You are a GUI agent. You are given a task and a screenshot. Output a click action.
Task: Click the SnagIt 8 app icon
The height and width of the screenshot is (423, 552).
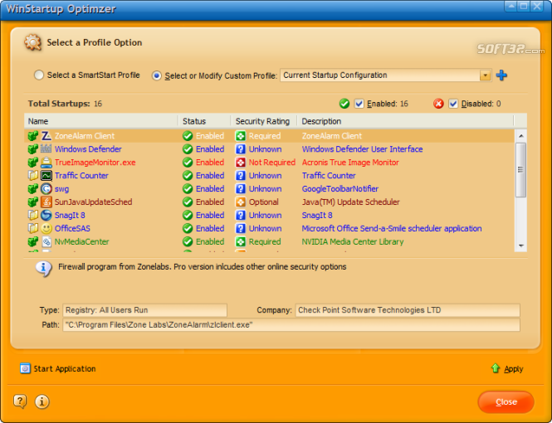point(46,215)
